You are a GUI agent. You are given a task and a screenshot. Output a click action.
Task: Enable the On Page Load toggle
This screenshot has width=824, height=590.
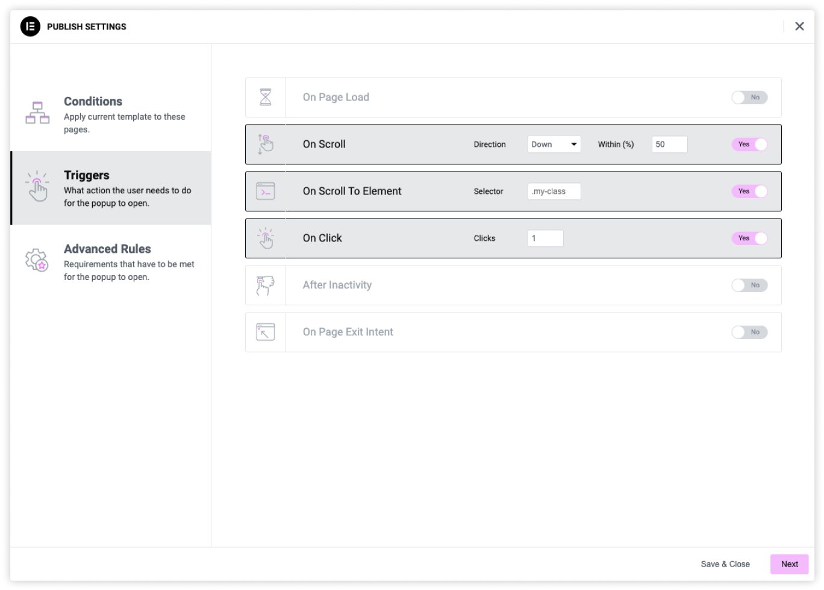749,98
